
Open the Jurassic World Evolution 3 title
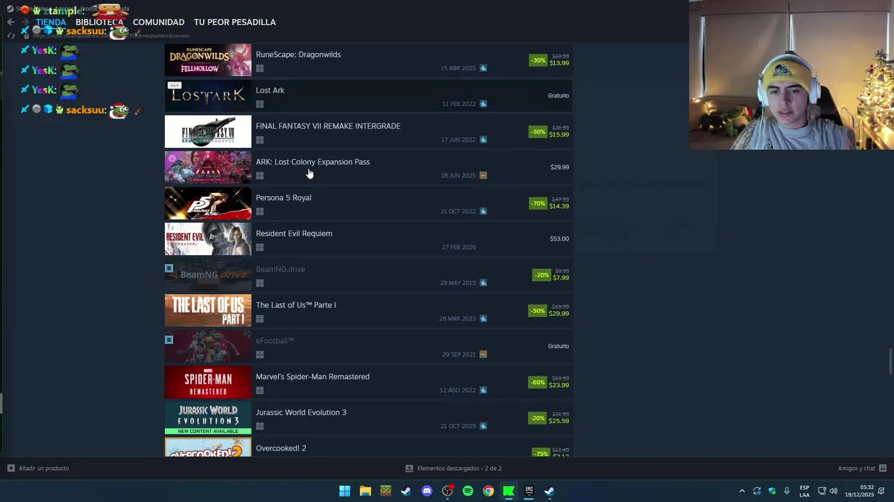click(x=301, y=412)
